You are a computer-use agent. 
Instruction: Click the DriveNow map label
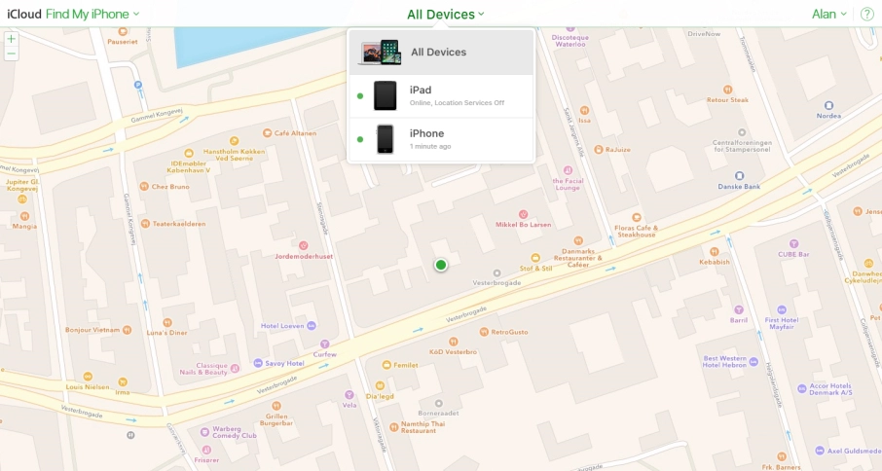pos(704,34)
